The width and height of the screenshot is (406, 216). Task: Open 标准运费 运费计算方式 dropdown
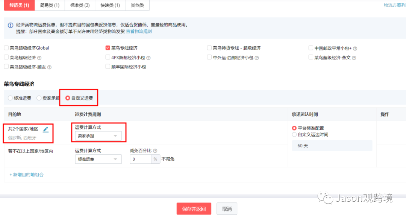click(98, 159)
